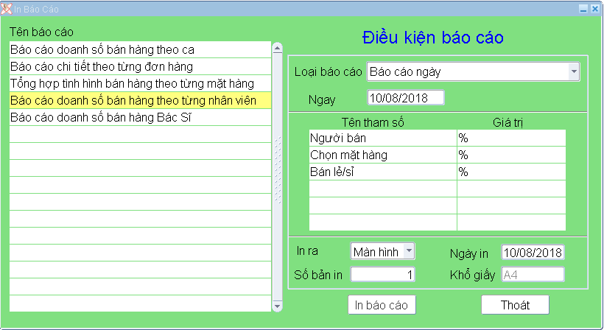Edit the 'Người bán' parameter value
The image size is (604, 330).
click(x=510, y=138)
